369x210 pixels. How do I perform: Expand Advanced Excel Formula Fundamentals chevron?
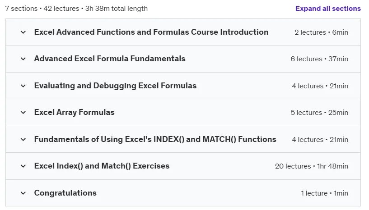(x=23, y=59)
